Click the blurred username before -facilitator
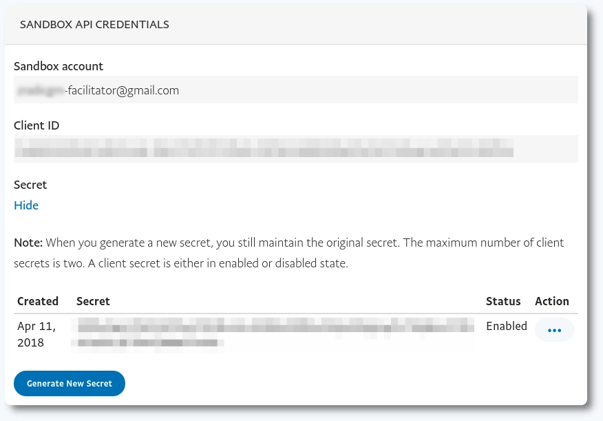Viewport: 603px width, 421px height. coord(39,90)
